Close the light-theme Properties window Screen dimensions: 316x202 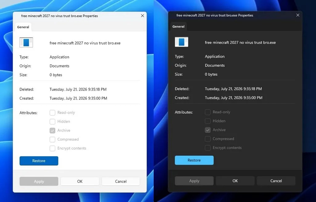click(x=143, y=16)
